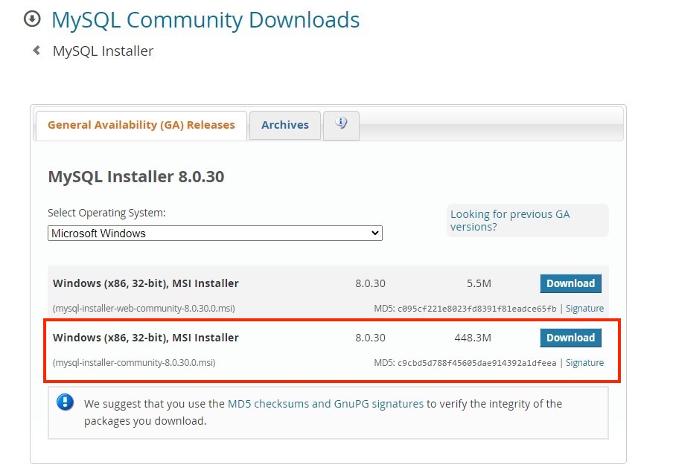Click the 448.3M file size value
Image resolution: width=673 pixels, height=476 pixels.
pos(473,338)
